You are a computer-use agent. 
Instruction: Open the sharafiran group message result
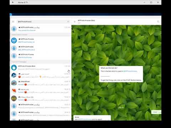41,83
